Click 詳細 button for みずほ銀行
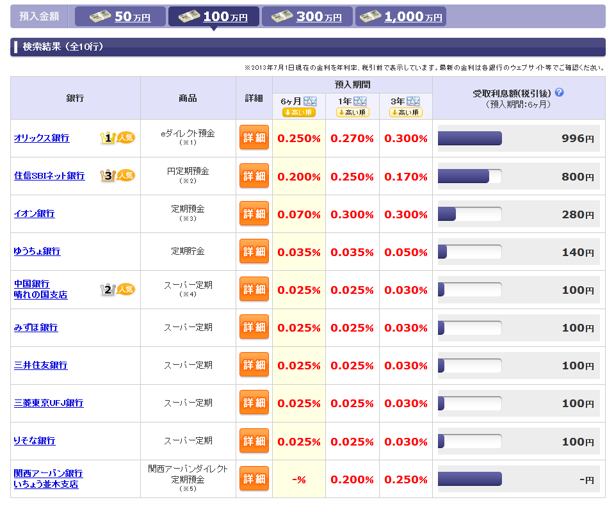Image resolution: width=607 pixels, height=507 pixels. click(x=254, y=326)
